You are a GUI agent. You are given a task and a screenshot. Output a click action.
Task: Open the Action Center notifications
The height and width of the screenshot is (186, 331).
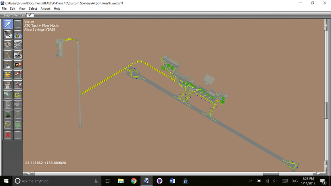323,181
